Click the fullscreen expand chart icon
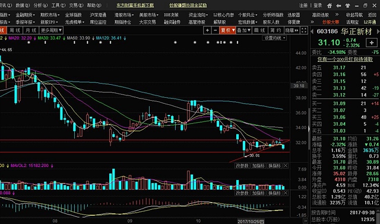 [x=304, y=30]
